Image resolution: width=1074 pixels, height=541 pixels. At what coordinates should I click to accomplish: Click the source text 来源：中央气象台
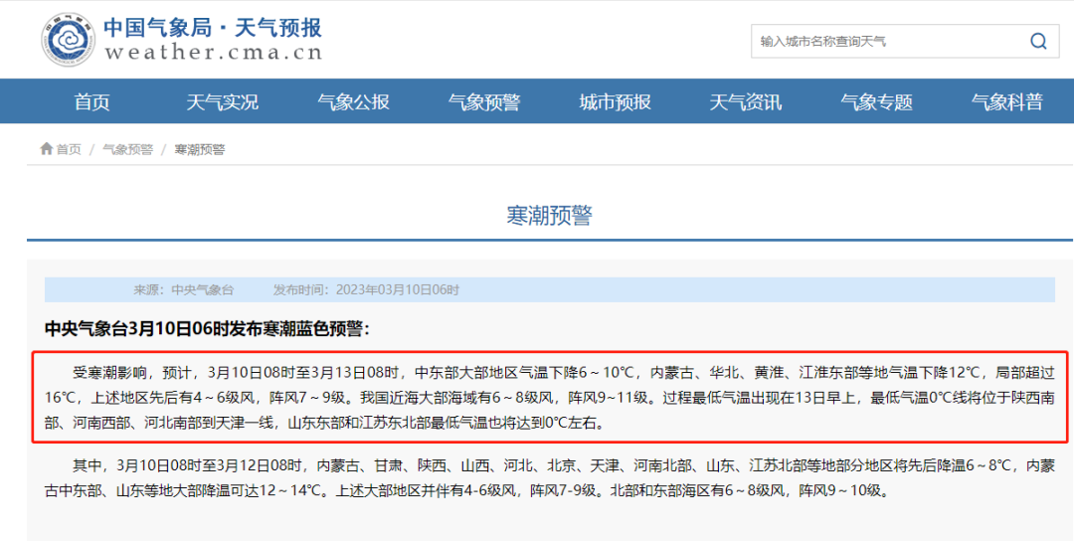[x=184, y=289]
